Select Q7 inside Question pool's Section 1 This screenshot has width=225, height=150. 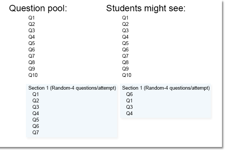click(x=36, y=132)
